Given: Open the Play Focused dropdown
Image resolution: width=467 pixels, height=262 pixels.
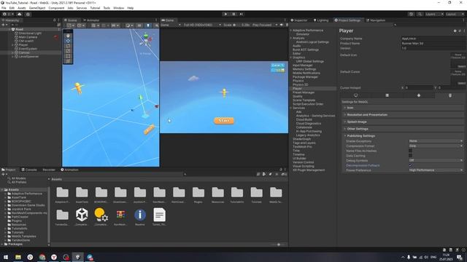Looking at the screenshot, I should pos(265,25).
